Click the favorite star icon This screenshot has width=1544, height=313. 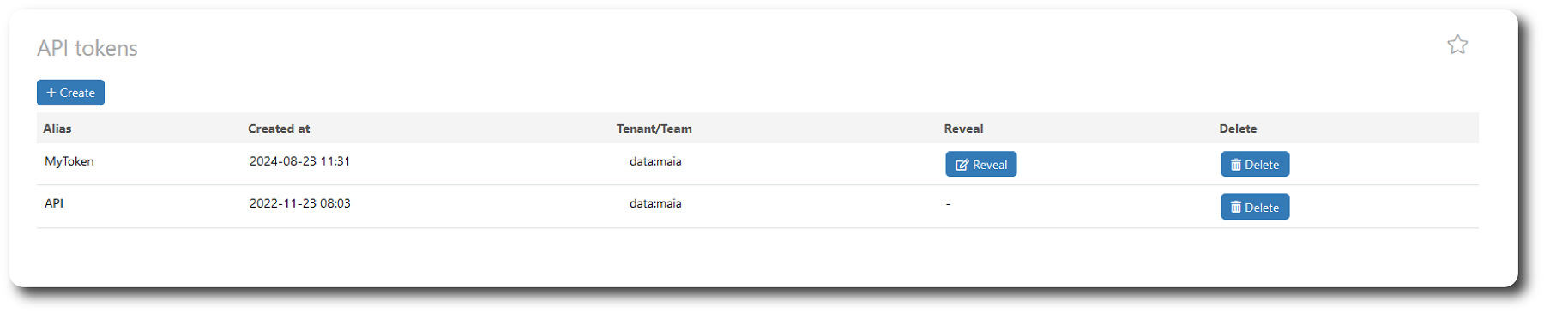pyautogui.click(x=1457, y=45)
